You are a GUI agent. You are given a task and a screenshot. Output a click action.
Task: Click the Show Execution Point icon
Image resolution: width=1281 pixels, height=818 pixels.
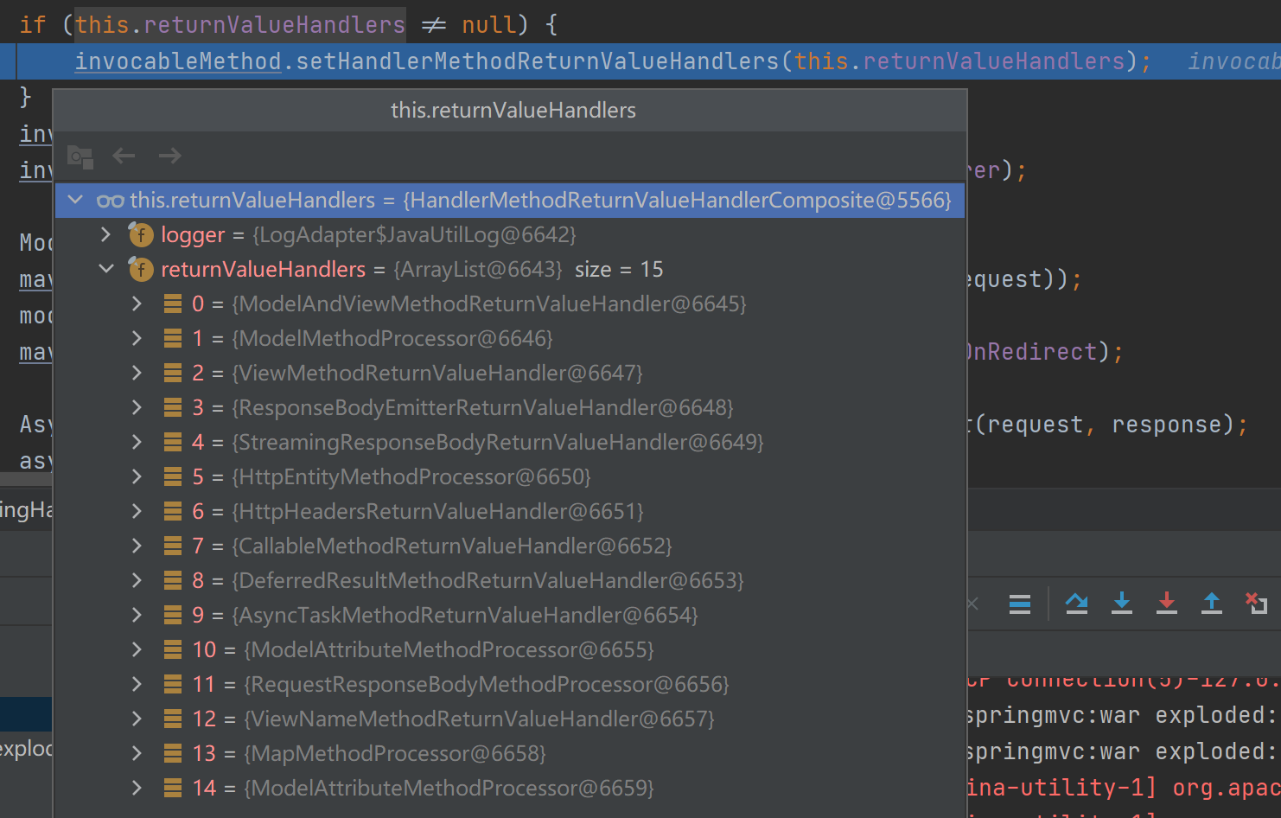[1020, 604]
